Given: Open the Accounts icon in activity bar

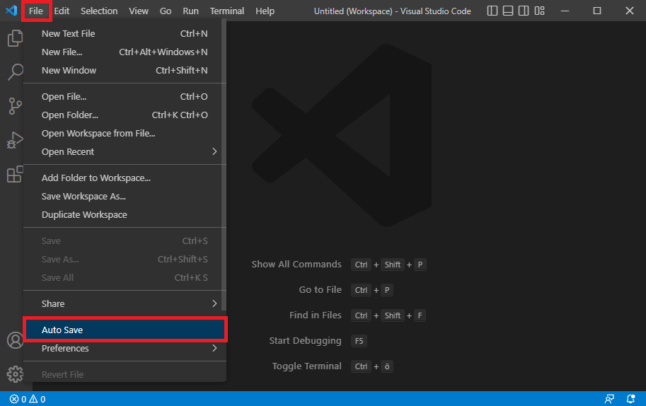Looking at the screenshot, I should click(15, 340).
